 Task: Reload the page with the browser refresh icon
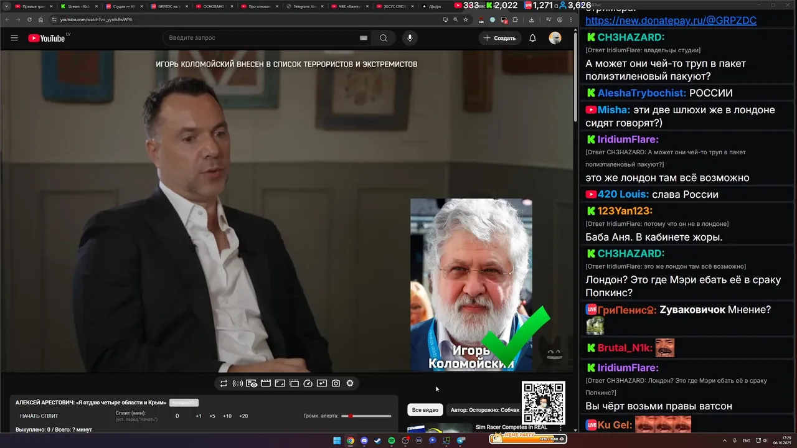(x=29, y=19)
